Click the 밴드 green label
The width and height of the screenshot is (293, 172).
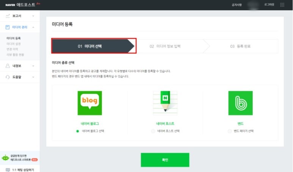click(240, 124)
